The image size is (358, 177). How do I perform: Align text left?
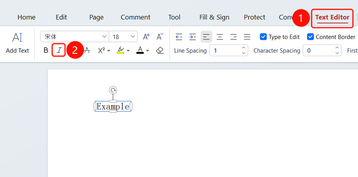[206, 37]
